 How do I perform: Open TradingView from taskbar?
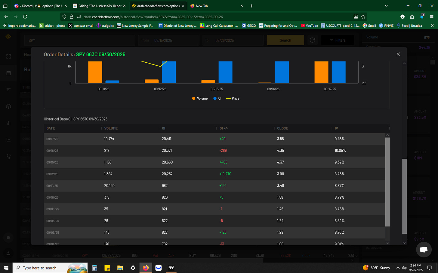pos(171,268)
